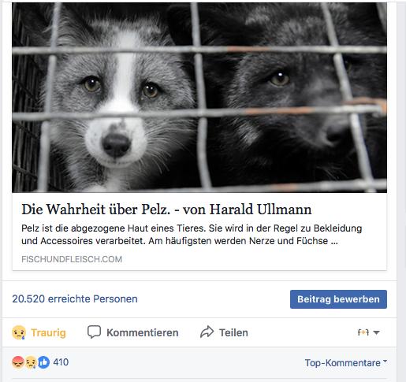Screen dimensions: 406x382
Task: Click the crying face icon in reactions summary
Action: point(31,362)
